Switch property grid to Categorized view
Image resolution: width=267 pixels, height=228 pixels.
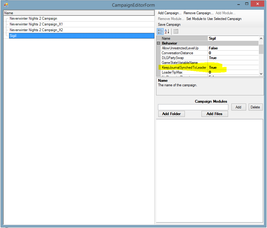click(x=160, y=31)
